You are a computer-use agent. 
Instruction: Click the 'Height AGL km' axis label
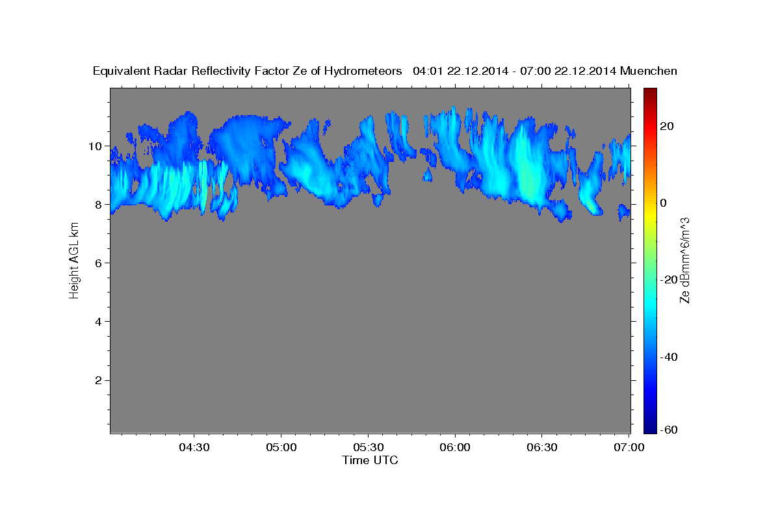[x=74, y=260]
